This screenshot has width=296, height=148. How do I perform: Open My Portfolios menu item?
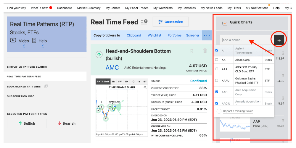click(186, 8)
